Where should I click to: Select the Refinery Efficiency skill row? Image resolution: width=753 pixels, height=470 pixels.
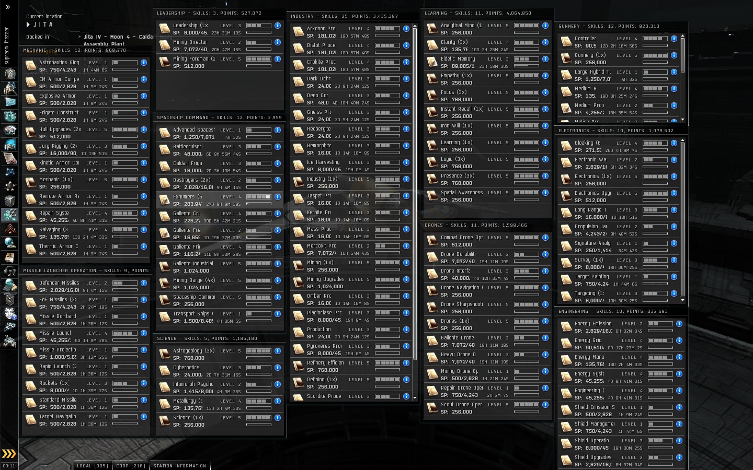click(351, 367)
